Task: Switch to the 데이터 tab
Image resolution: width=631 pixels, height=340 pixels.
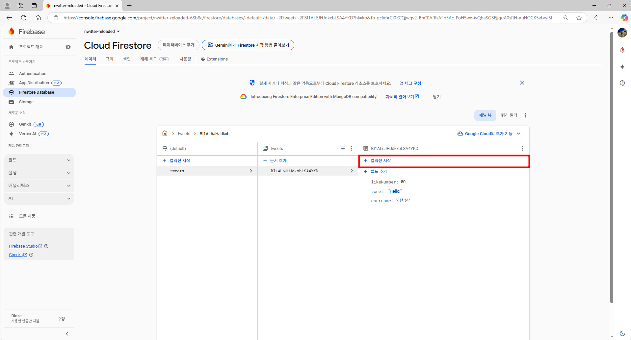Action: point(90,59)
